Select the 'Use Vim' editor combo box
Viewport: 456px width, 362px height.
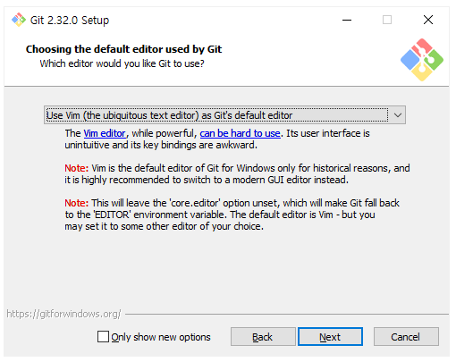pyautogui.click(x=224, y=115)
